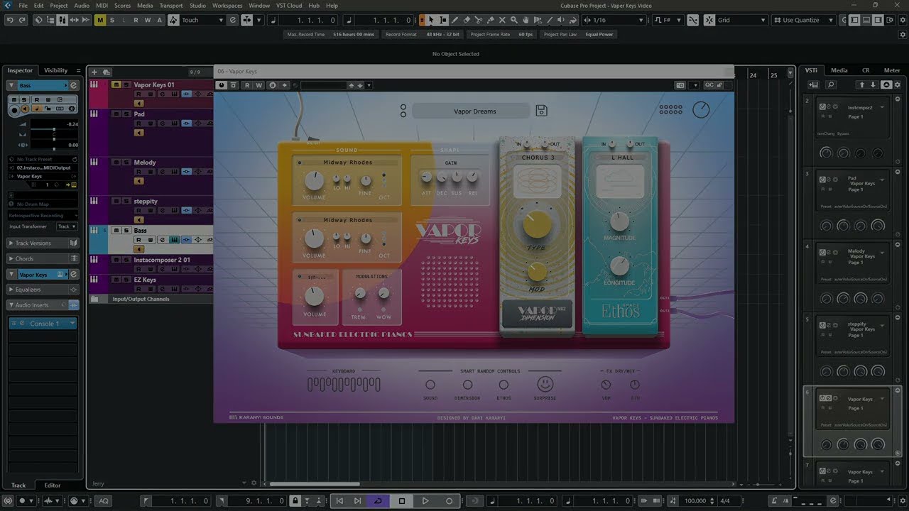Toggle the left zone visibility button
This screenshot has height=511, width=909.
pos(855,20)
